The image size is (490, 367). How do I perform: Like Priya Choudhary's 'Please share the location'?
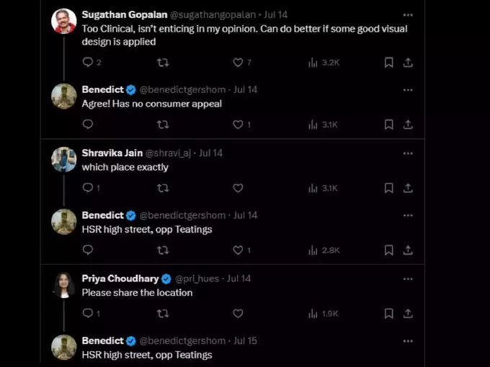[x=238, y=313]
